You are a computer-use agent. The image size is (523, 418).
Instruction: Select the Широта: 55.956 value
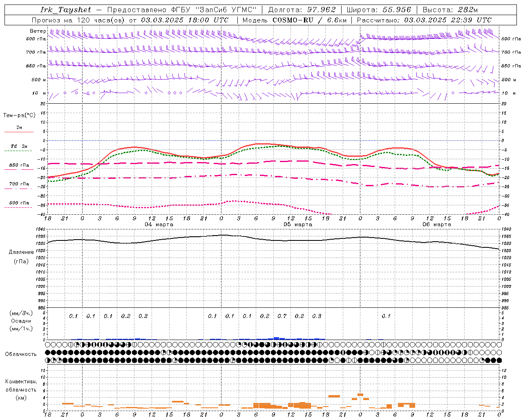click(379, 10)
